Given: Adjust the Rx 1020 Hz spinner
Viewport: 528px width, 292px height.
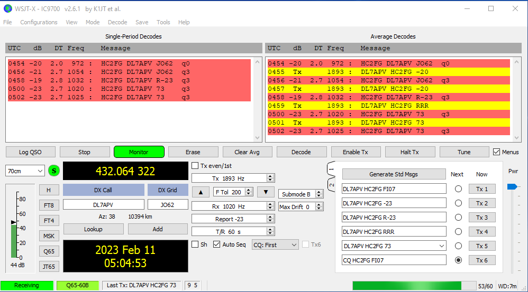Looking at the screenshot, I should (x=270, y=206).
